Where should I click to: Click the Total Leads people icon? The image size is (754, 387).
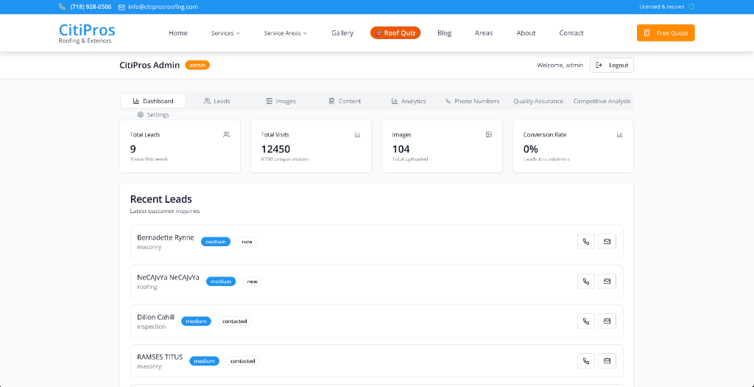tap(226, 135)
